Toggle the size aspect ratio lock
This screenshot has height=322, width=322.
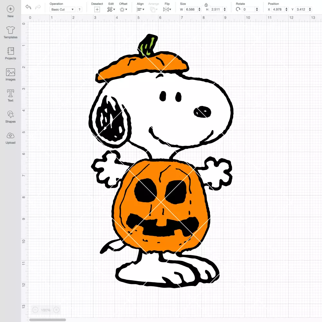pos(206,5)
